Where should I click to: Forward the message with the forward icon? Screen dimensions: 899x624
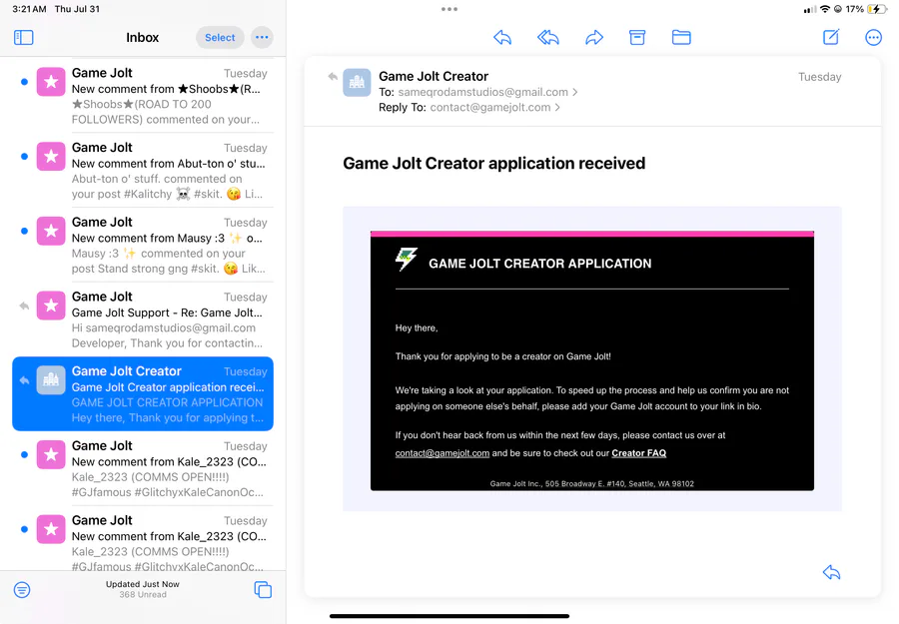(x=594, y=37)
